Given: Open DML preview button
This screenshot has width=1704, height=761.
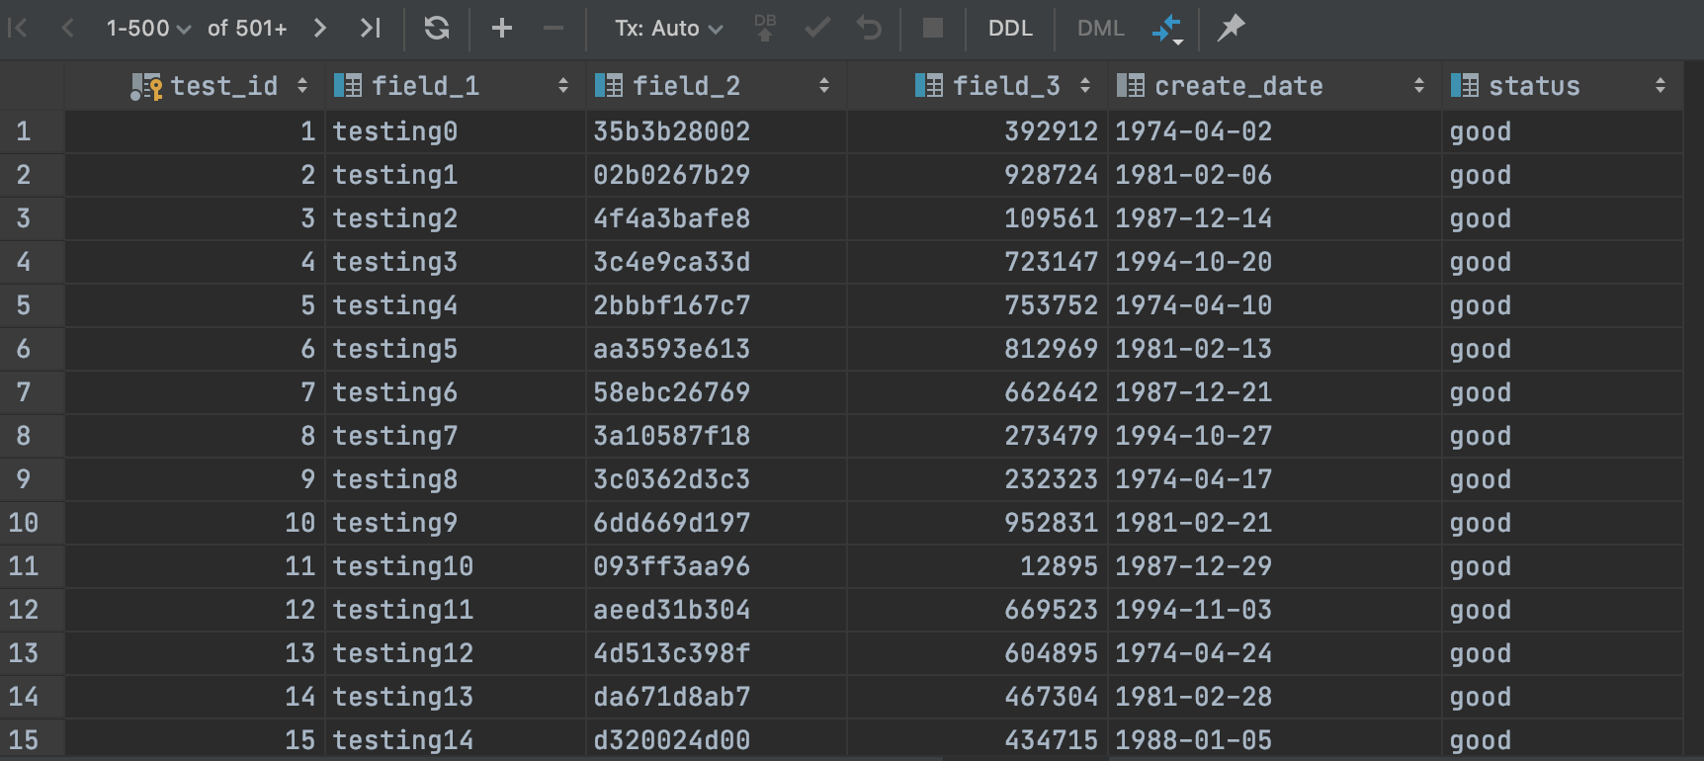Looking at the screenshot, I should [1100, 29].
